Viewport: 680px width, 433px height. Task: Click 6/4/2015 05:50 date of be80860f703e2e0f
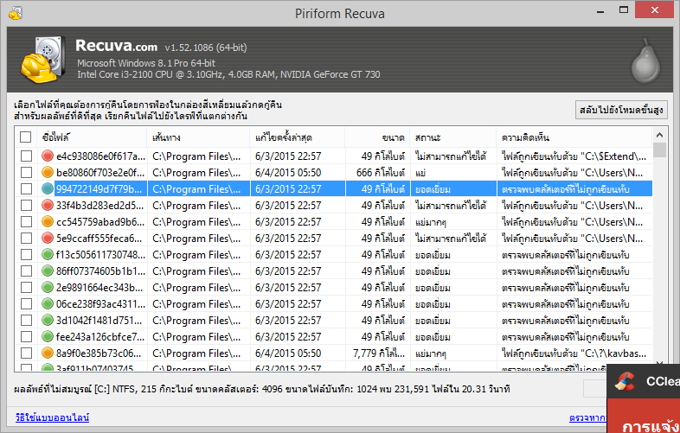288,173
